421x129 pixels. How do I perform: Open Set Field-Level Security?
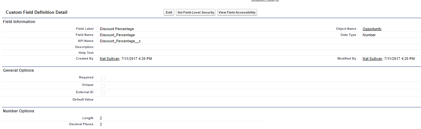click(196, 12)
